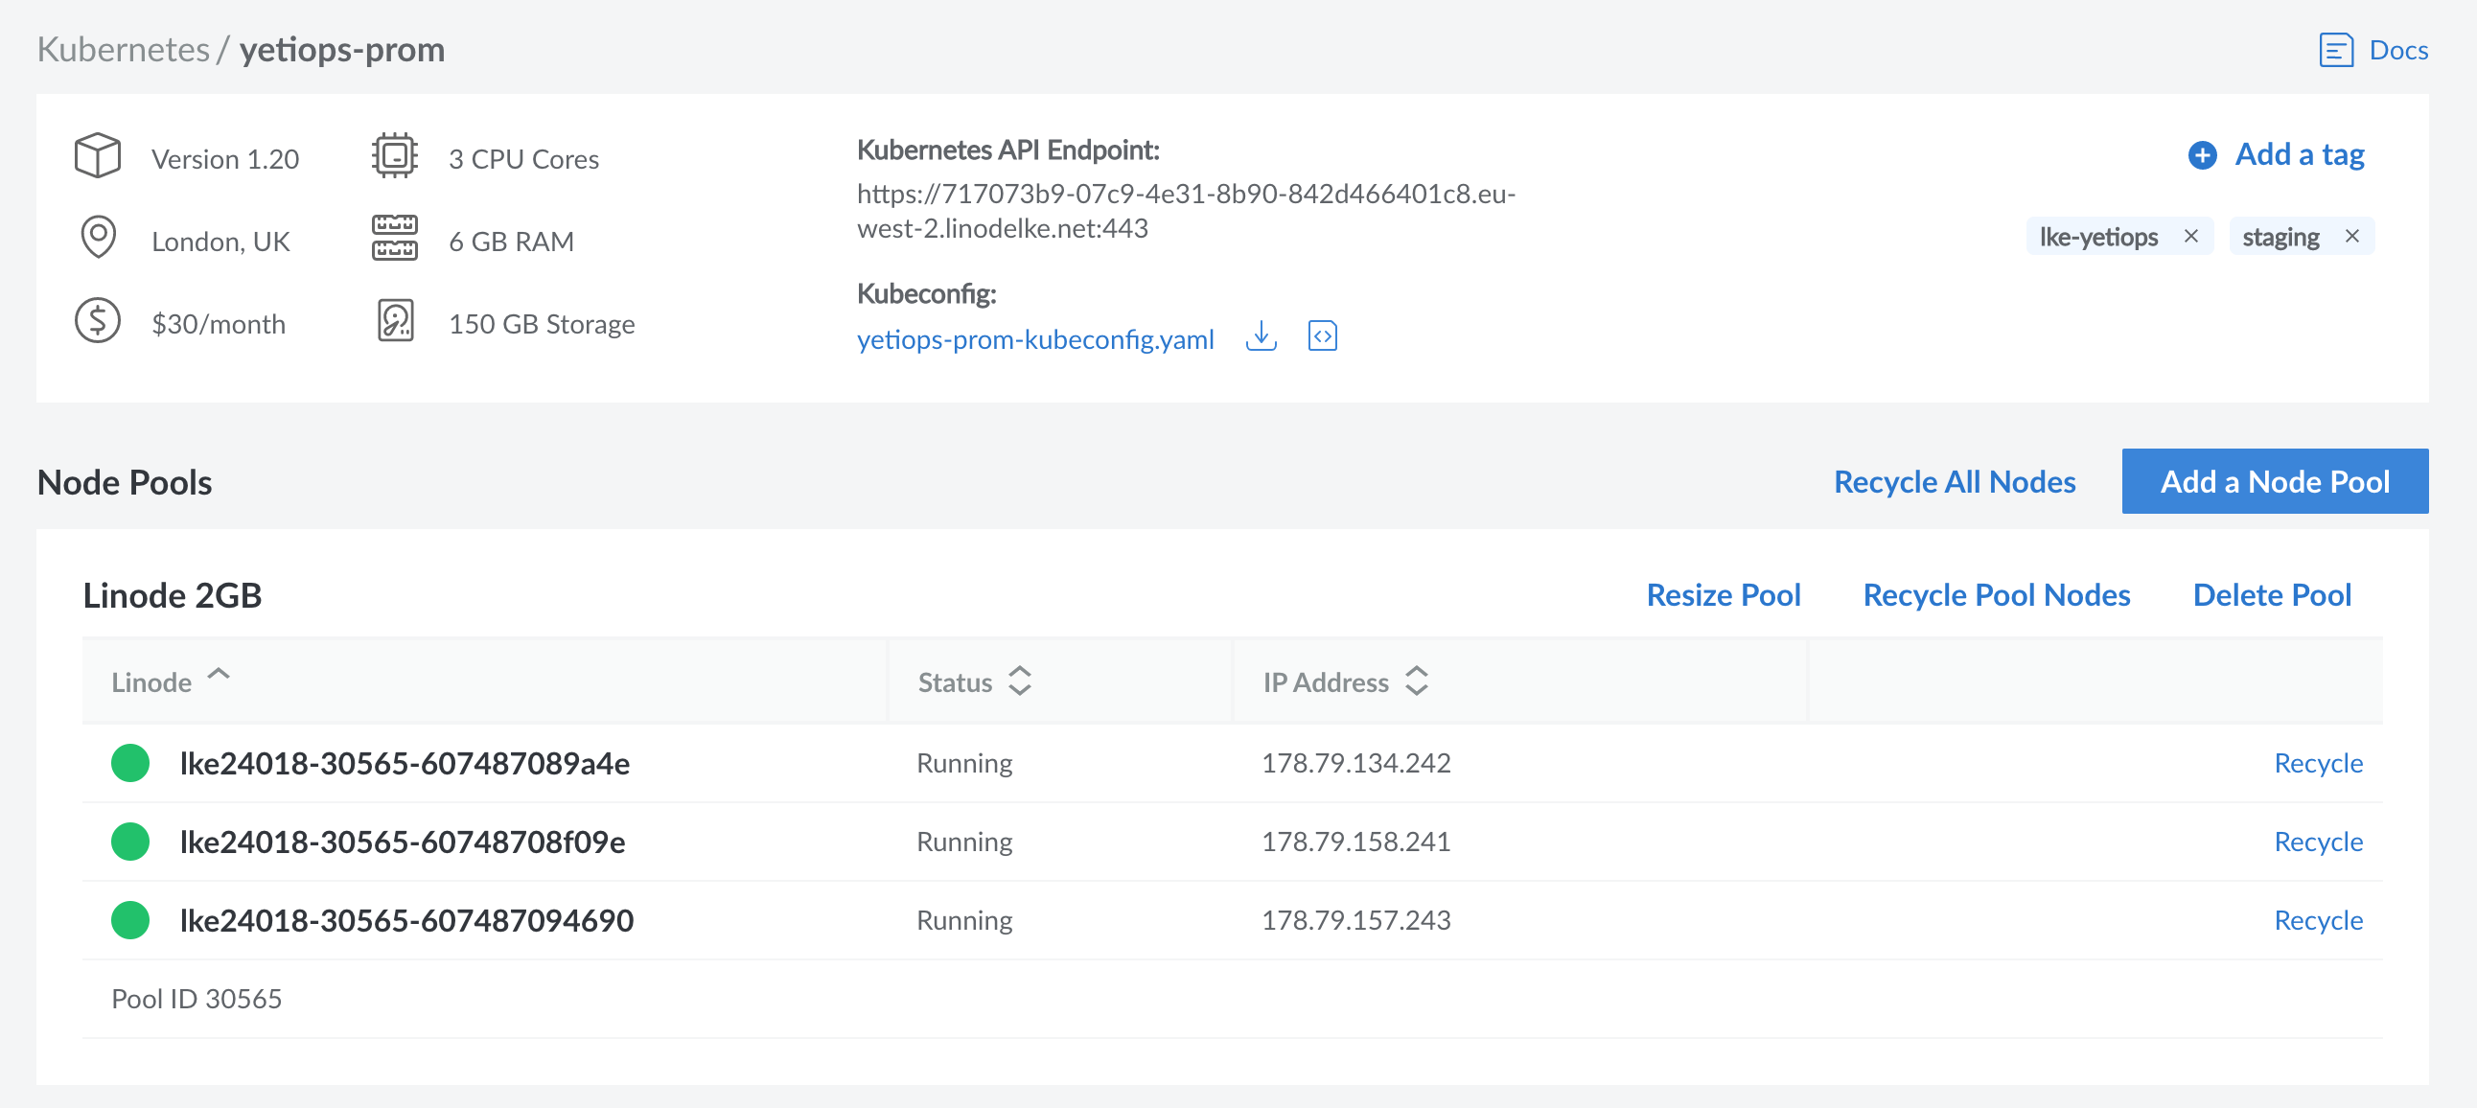The height and width of the screenshot is (1108, 2477).
Task: Click the download kubeconfig icon
Action: [1261, 337]
